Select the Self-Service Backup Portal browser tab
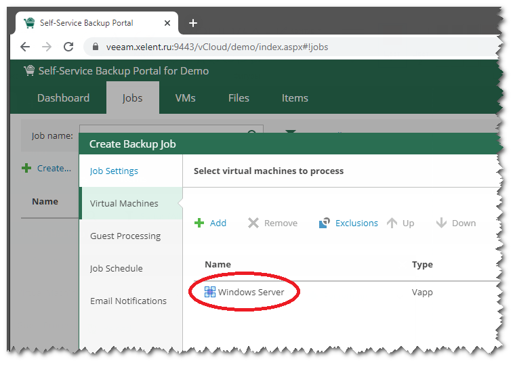This screenshot has height=365, width=515. point(97,23)
